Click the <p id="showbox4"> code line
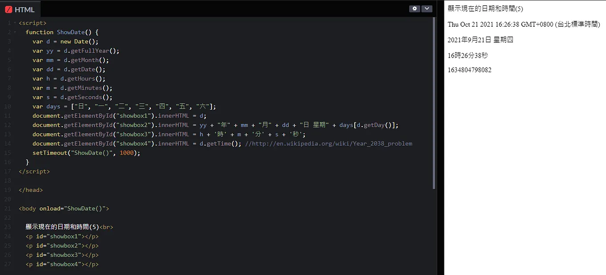The height and width of the screenshot is (275, 606). pyautogui.click(x=62, y=265)
